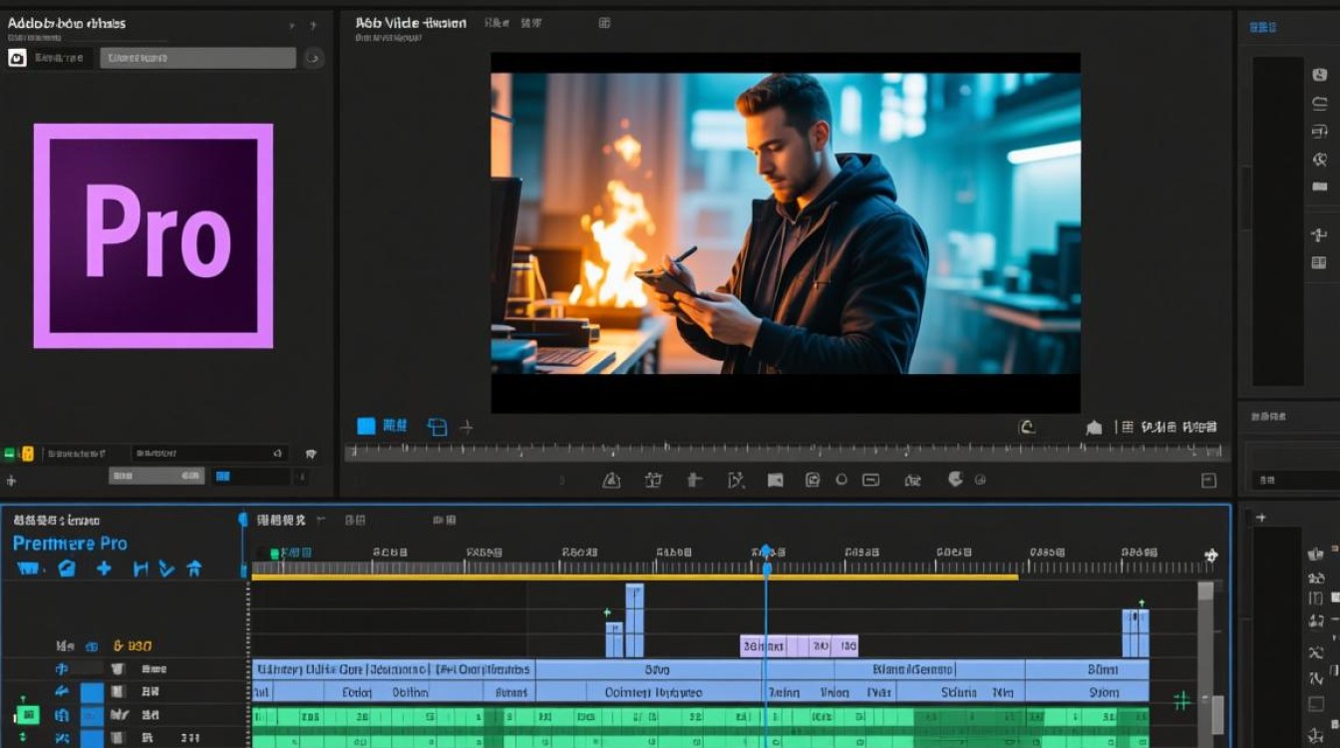Click the blue tag-shaped icon in timeline toolbar

pyautogui.click(x=67, y=568)
